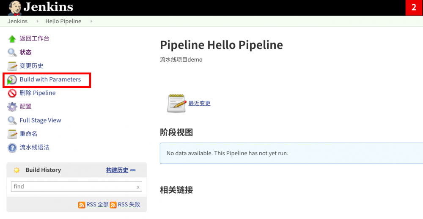Click the gear icon next to 配置
This screenshot has width=423, height=219.
click(12, 106)
